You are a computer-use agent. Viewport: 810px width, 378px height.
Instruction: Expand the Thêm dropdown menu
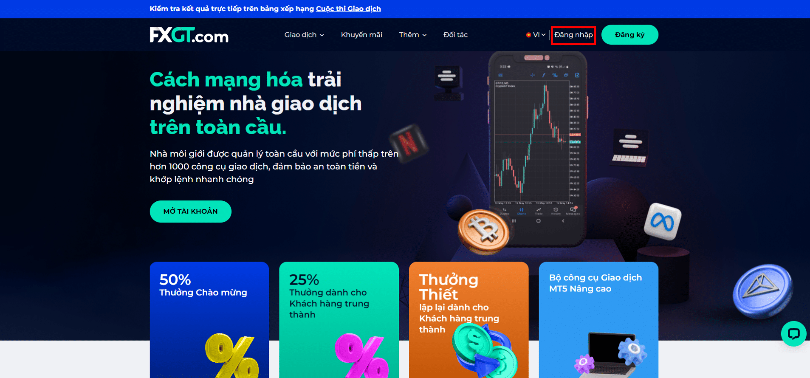tap(413, 35)
